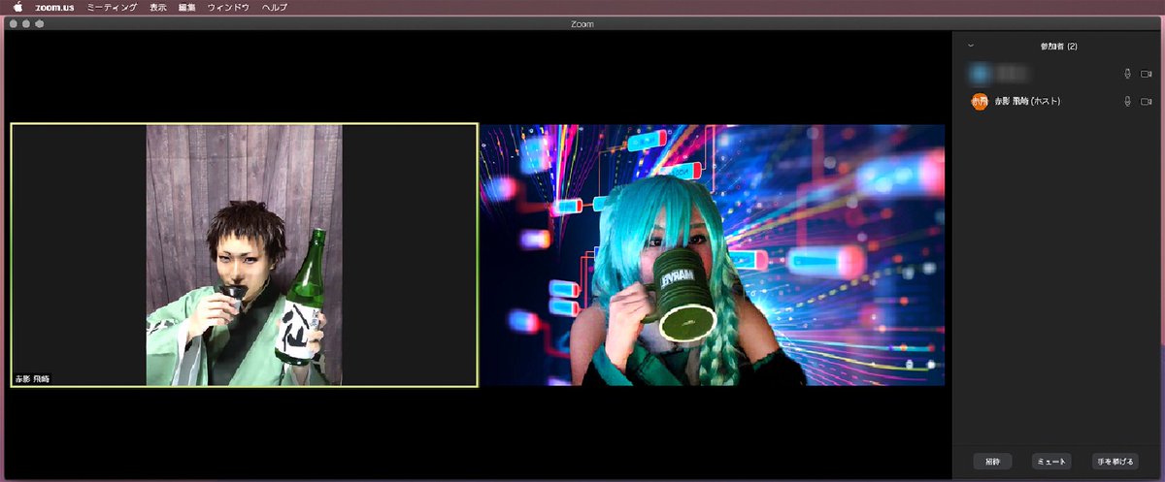This screenshot has height=482, width=1165.
Task: Toggle microphone icon for 赤影 飛崎 (ホスト)
Action: pyautogui.click(x=1127, y=101)
